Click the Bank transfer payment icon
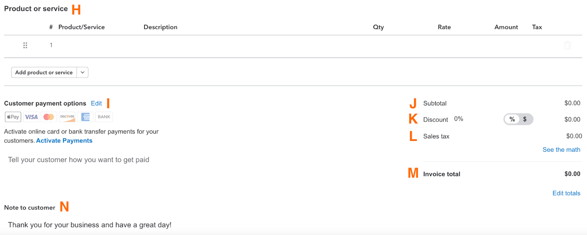Image resolution: width=587 pixels, height=235 pixels. tap(103, 116)
